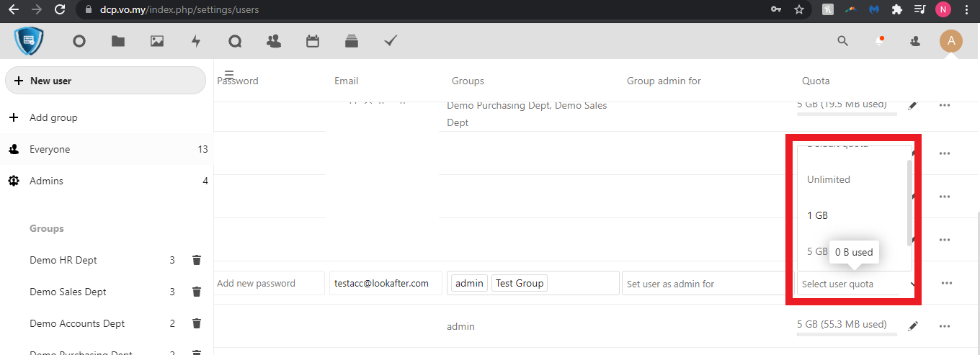This screenshot has height=355, width=980.
Task: Open the Activity lightning icon
Action: pos(196,42)
